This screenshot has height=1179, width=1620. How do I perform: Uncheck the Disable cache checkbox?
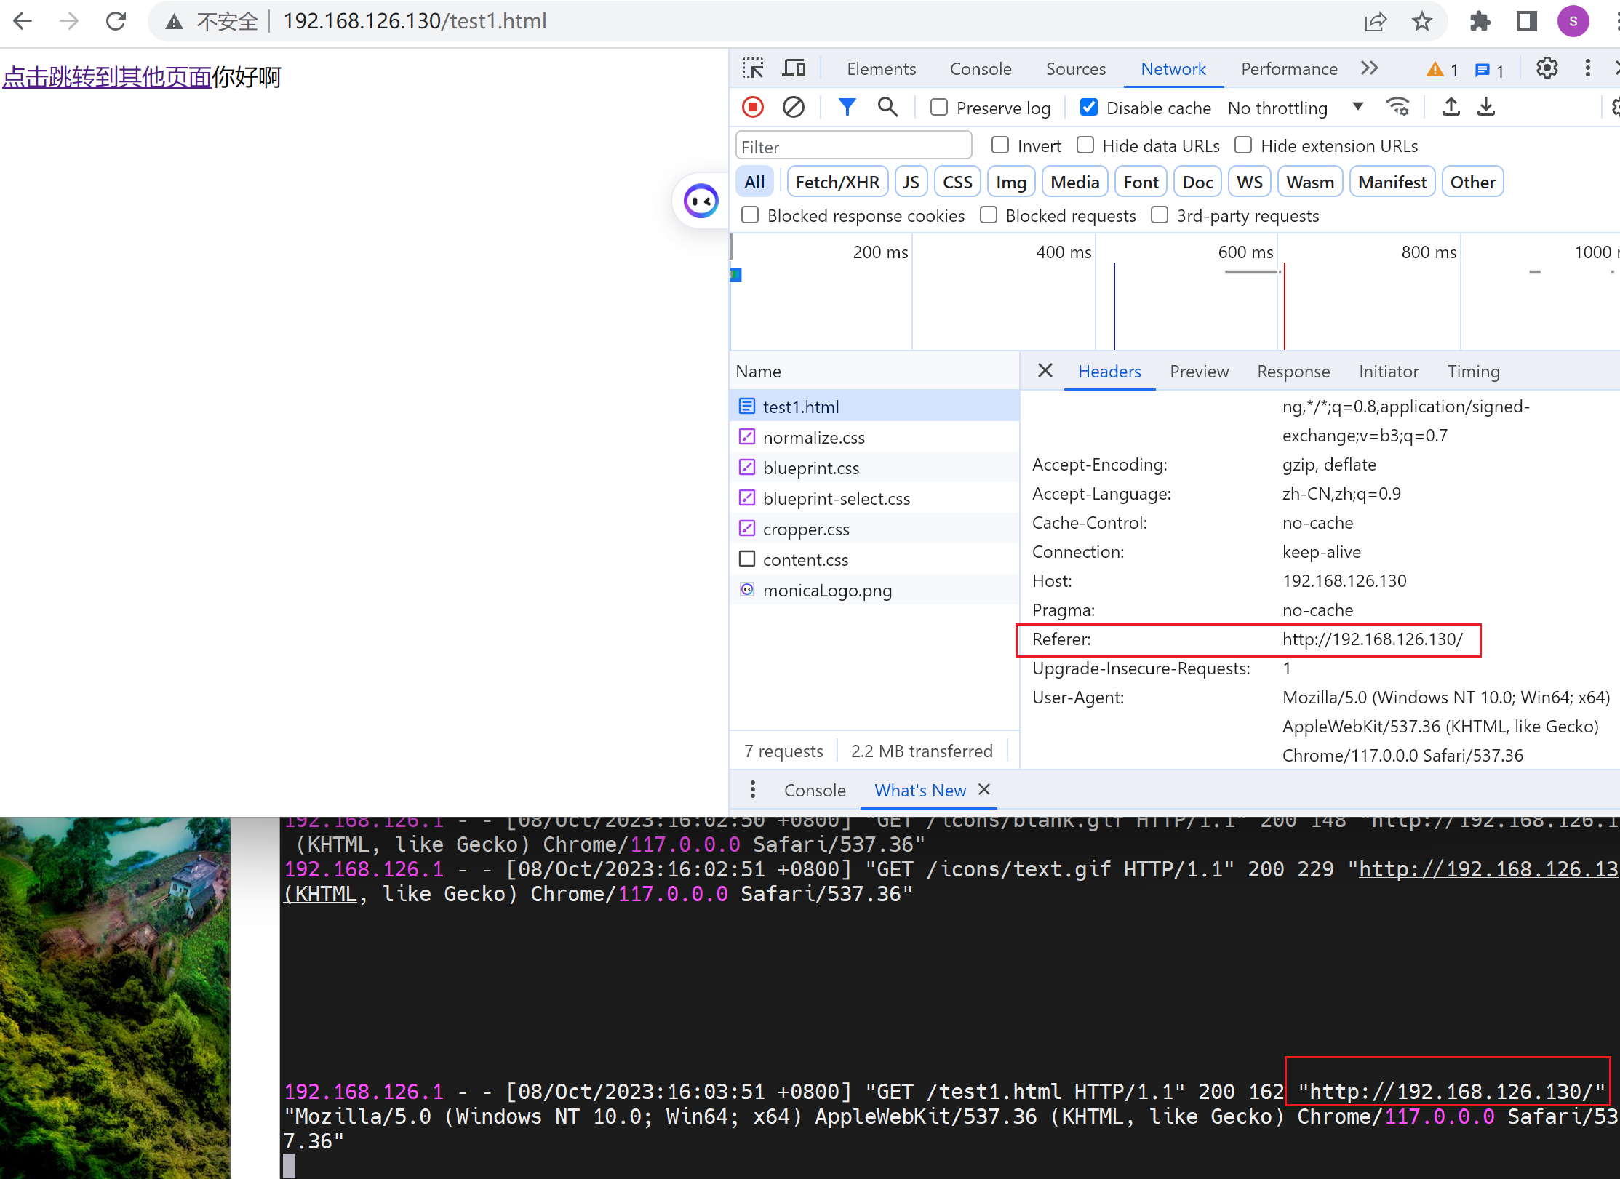point(1089,108)
